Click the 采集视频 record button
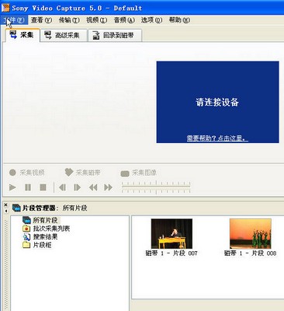This screenshot has height=311, width=284. (27, 173)
